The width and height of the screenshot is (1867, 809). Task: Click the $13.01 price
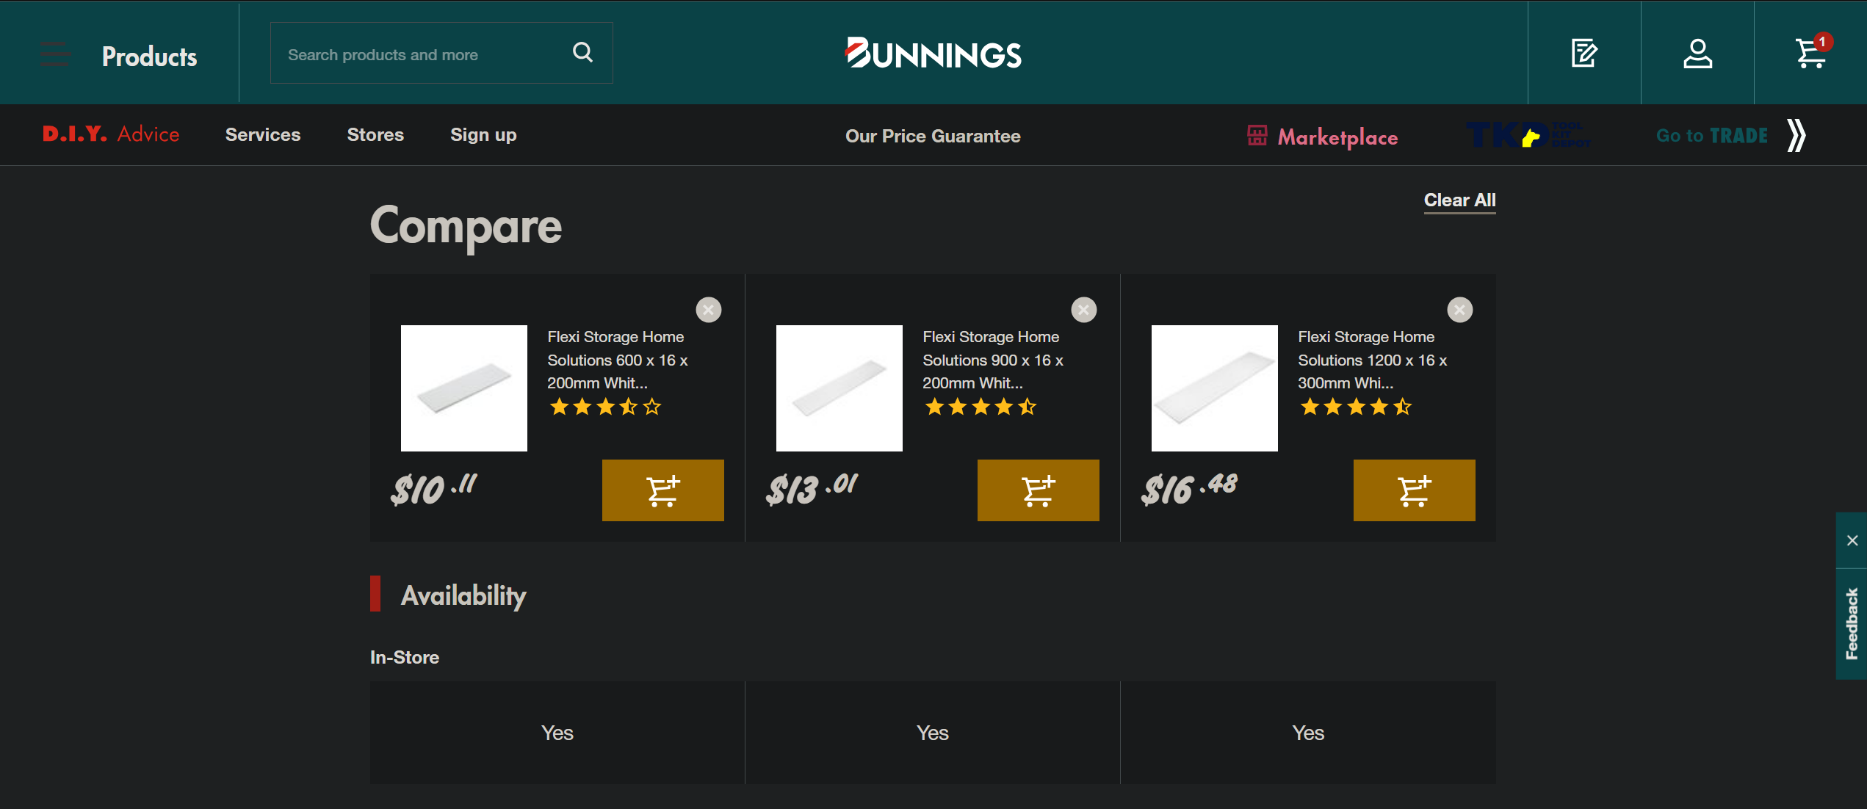812,489
